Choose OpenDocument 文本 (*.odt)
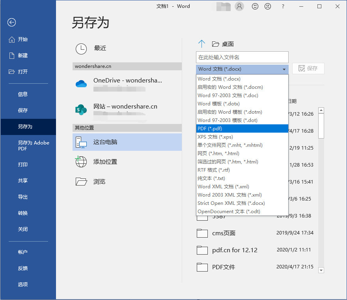Viewport: 347px width, 300px height. pos(242,212)
